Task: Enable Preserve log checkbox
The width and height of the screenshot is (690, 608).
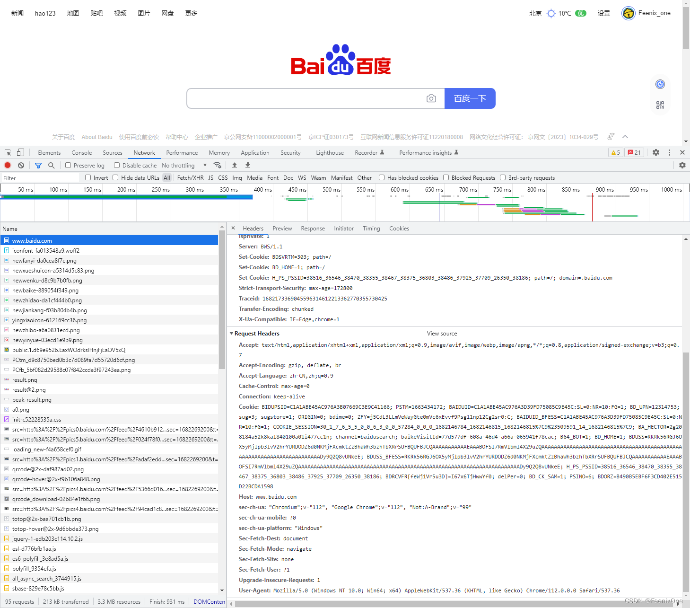Action: 68,165
